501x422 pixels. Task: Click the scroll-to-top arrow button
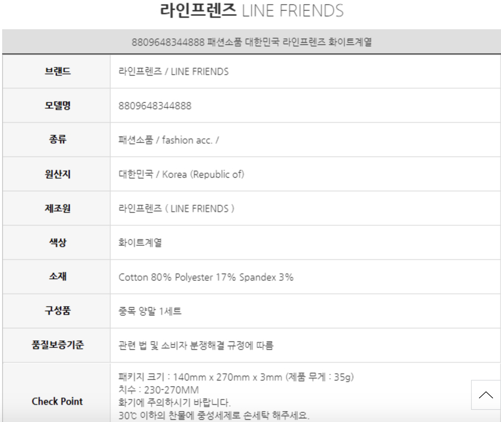point(486,395)
